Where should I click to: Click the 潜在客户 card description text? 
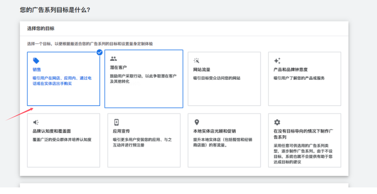(x=143, y=79)
